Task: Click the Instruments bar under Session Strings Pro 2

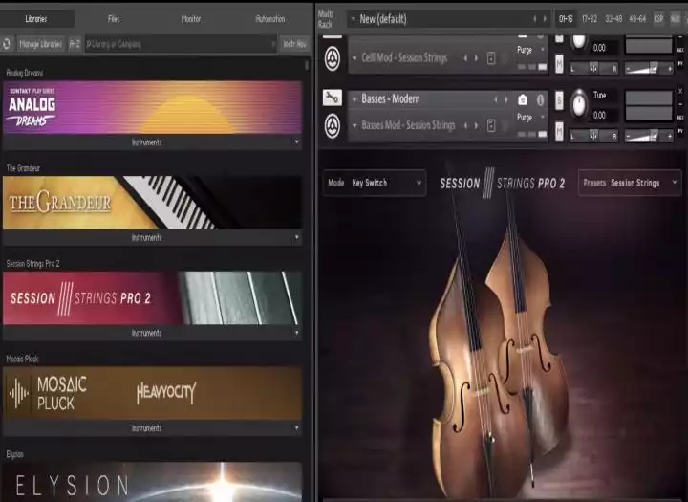Action: tap(152, 333)
